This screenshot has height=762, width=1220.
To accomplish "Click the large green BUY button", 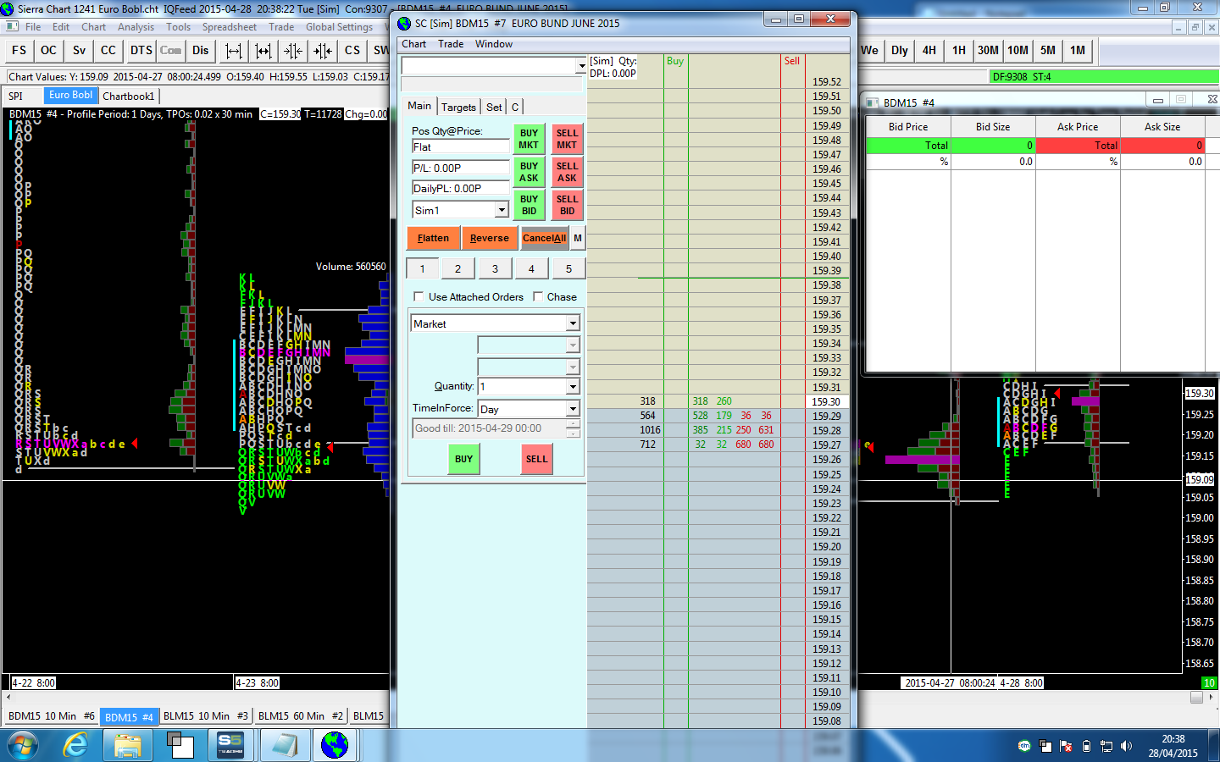I will coord(463,459).
